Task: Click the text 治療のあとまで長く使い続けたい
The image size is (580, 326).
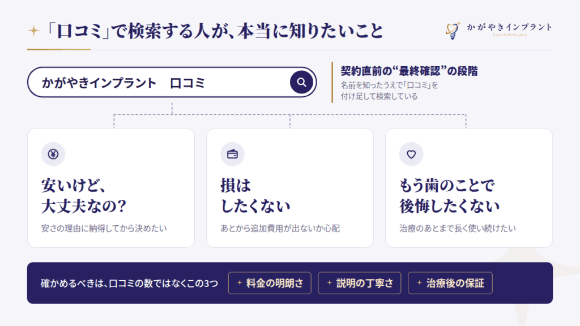Action: tap(458, 229)
